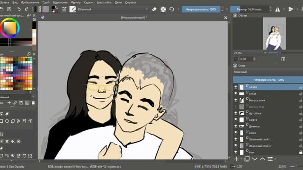Adjust the Размер 16,94 пикс. slider
This screenshot has width=303, height=170.
click(250, 9)
